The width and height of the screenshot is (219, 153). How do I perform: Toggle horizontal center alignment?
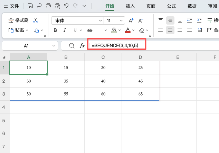click(x=170, y=30)
